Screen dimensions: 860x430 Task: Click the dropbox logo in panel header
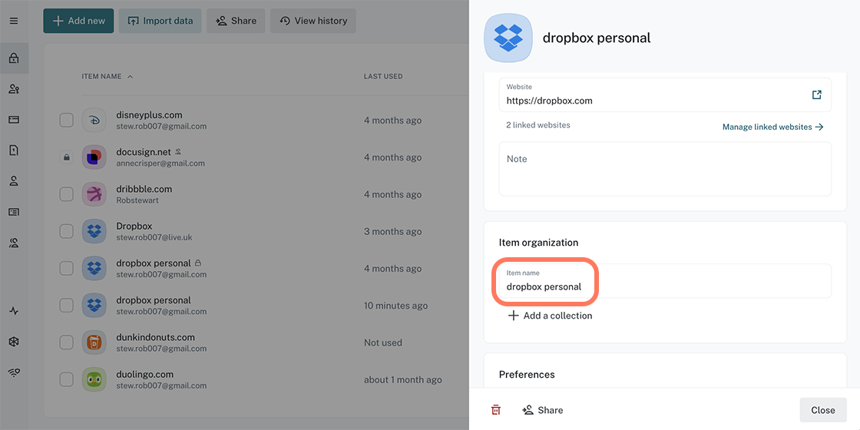click(x=508, y=38)
